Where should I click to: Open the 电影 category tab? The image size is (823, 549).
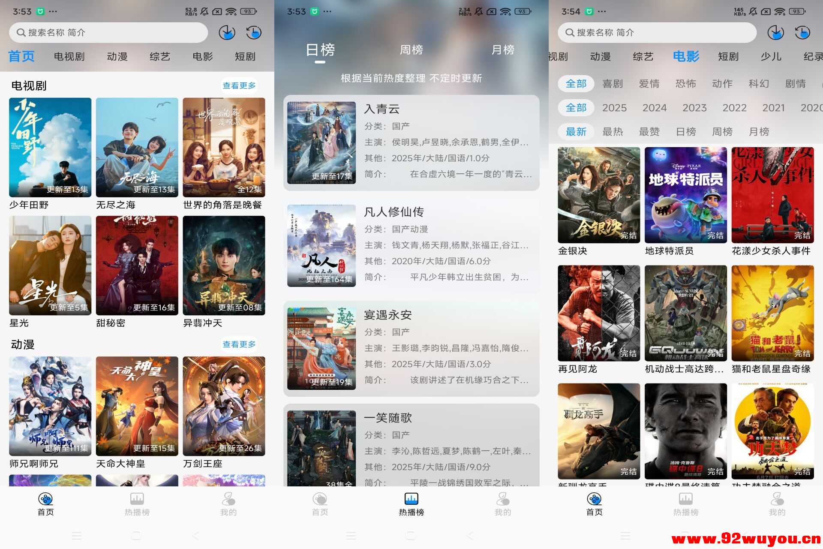pyautogui.click(x=686, y=56)
